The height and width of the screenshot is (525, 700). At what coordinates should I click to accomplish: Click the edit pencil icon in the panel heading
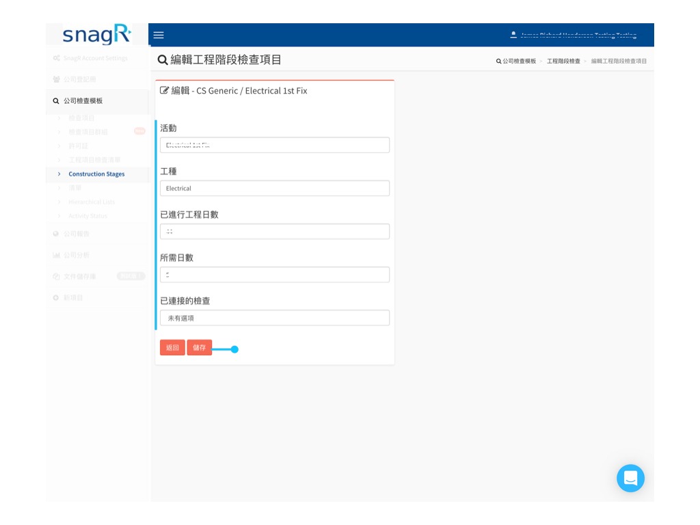[x=164, y=90]
